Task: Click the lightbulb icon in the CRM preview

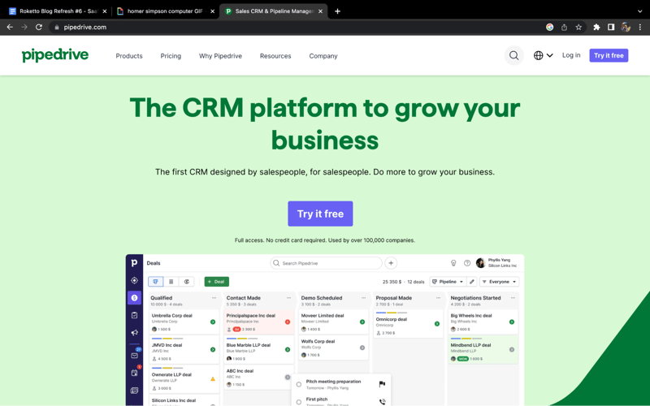Action: pyautogui.click(x=453, y=263)
